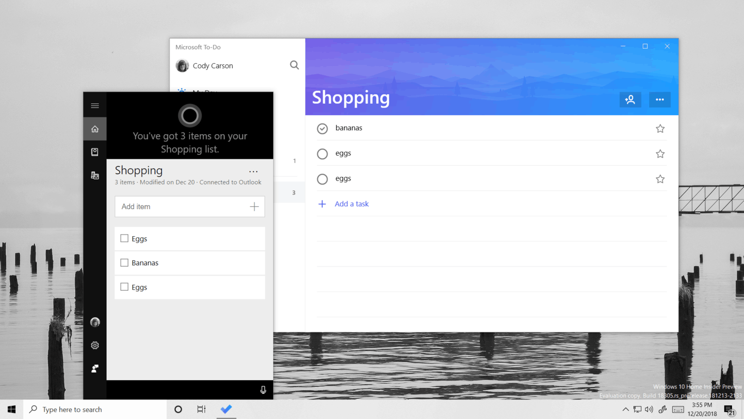Viewport: 744px width, 419px height.
Task: Click the Cortana ring logo above the message
Action: (190, 115)
